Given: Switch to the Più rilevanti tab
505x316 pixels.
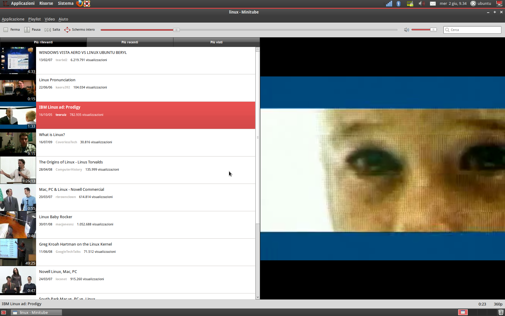Looking at the screenshot, I should 43,42.
